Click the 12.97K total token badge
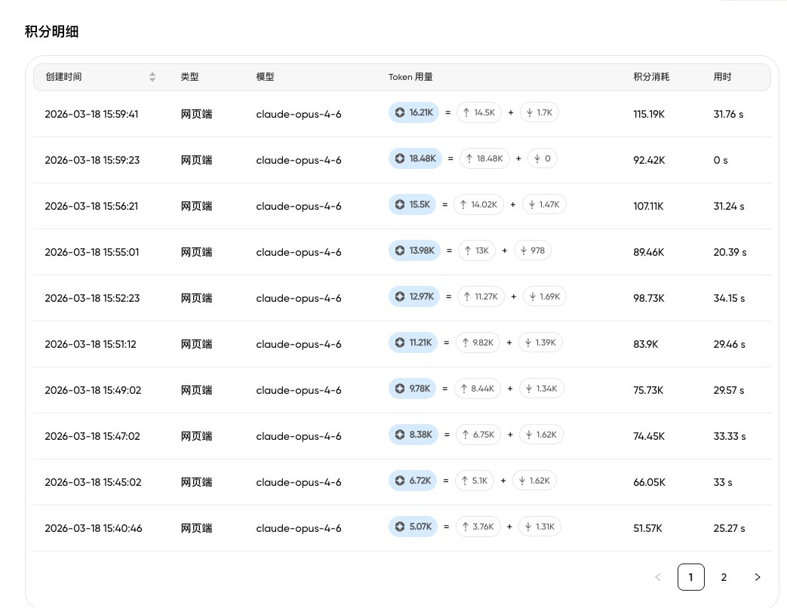 (414, 296)
